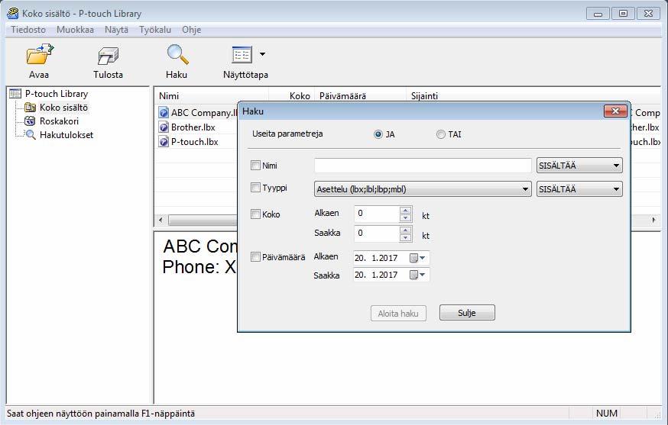Click the Näyttötapa view mode icon
The width and height of the screenshot is (668, 425).
[x=242, y=54]
